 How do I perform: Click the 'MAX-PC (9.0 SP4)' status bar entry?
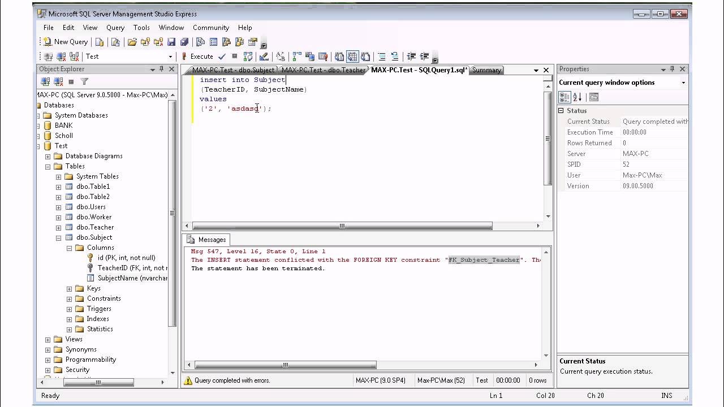point(381,380)
